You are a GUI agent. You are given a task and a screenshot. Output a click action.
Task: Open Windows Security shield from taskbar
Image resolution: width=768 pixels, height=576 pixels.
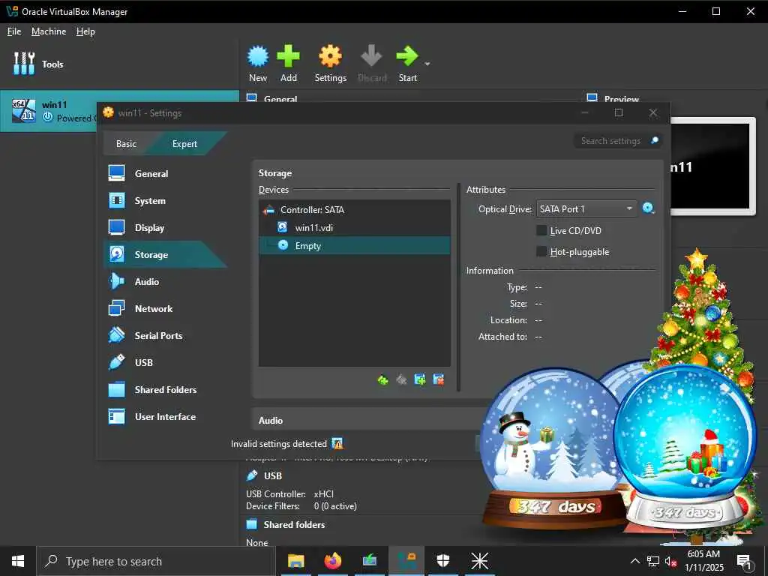(x=442, y=561)
